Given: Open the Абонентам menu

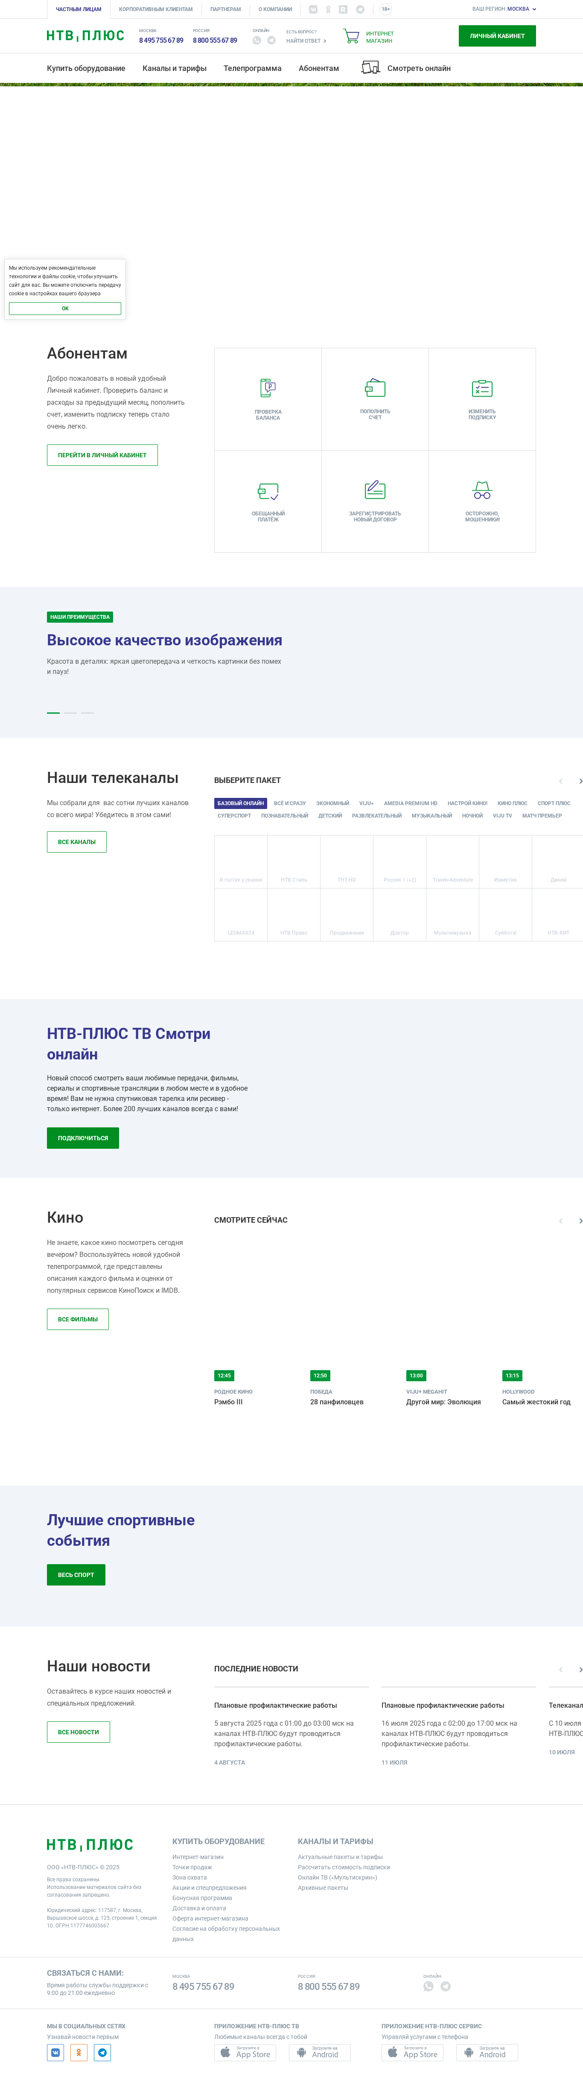Looking at the screenshot, I should [318, 68].
